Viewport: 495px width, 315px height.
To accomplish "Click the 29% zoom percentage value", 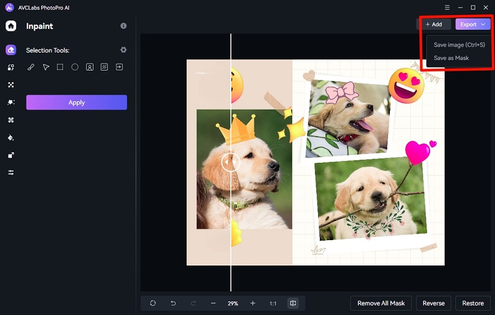I will [x=233, y=303].
